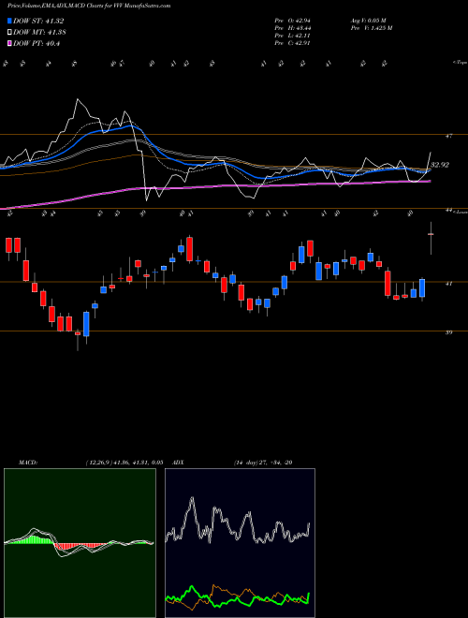Click the 'Pre H: 43.44' value
Image resolution: width=468 pixels, height=618 pixels.
[x=292, y=28]
